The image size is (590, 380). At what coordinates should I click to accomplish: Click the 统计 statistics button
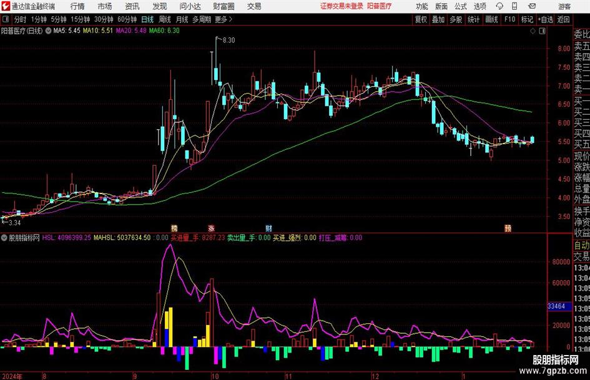[473, 19]
